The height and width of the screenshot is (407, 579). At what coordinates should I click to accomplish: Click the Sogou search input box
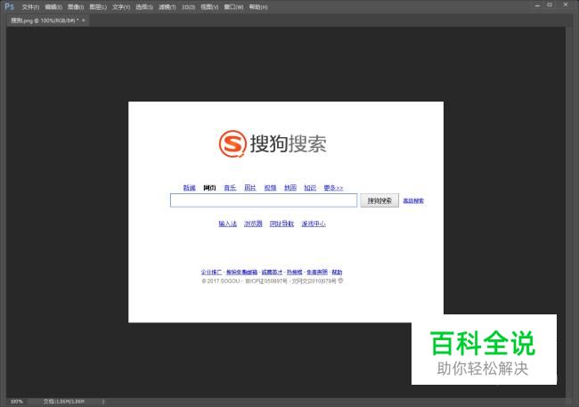(x=264, y=200)
